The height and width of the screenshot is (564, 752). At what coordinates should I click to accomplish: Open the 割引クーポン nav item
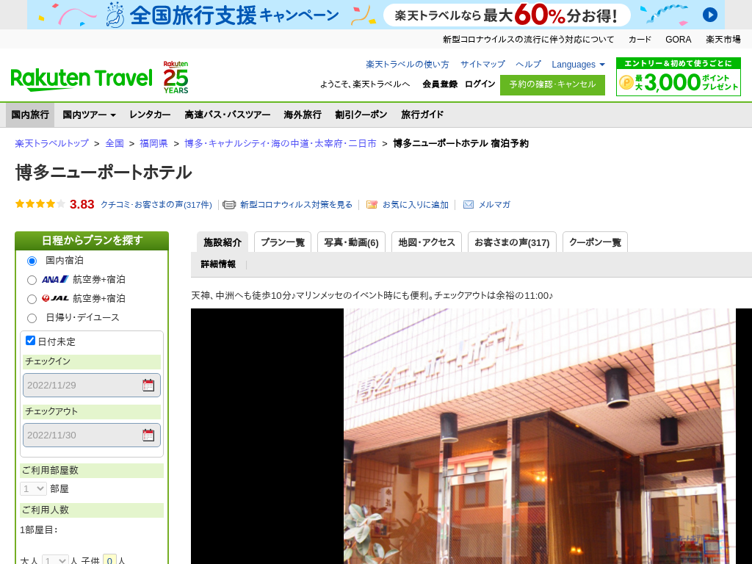pos(361,115)
